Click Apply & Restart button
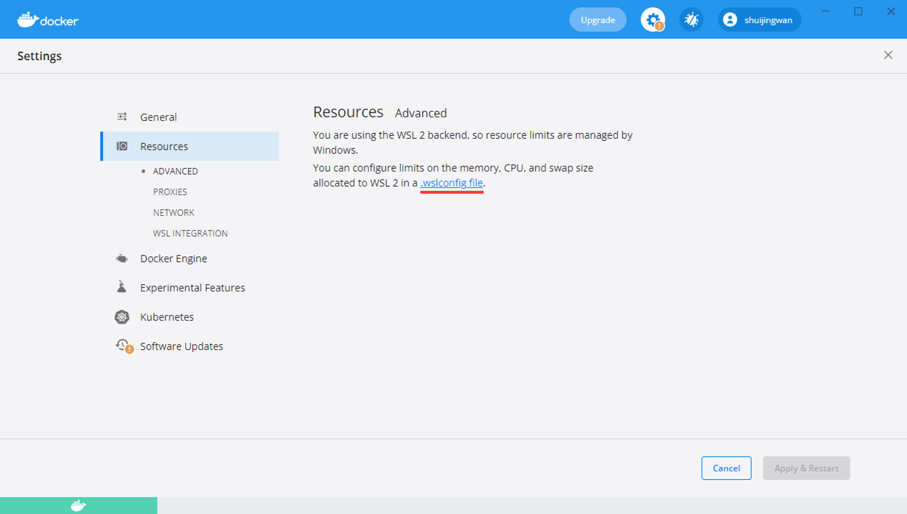Screen dimensions: 907x514 point(805,468)
